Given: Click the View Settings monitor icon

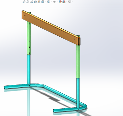Looking at the screenshot, I should tap(70, 2).
